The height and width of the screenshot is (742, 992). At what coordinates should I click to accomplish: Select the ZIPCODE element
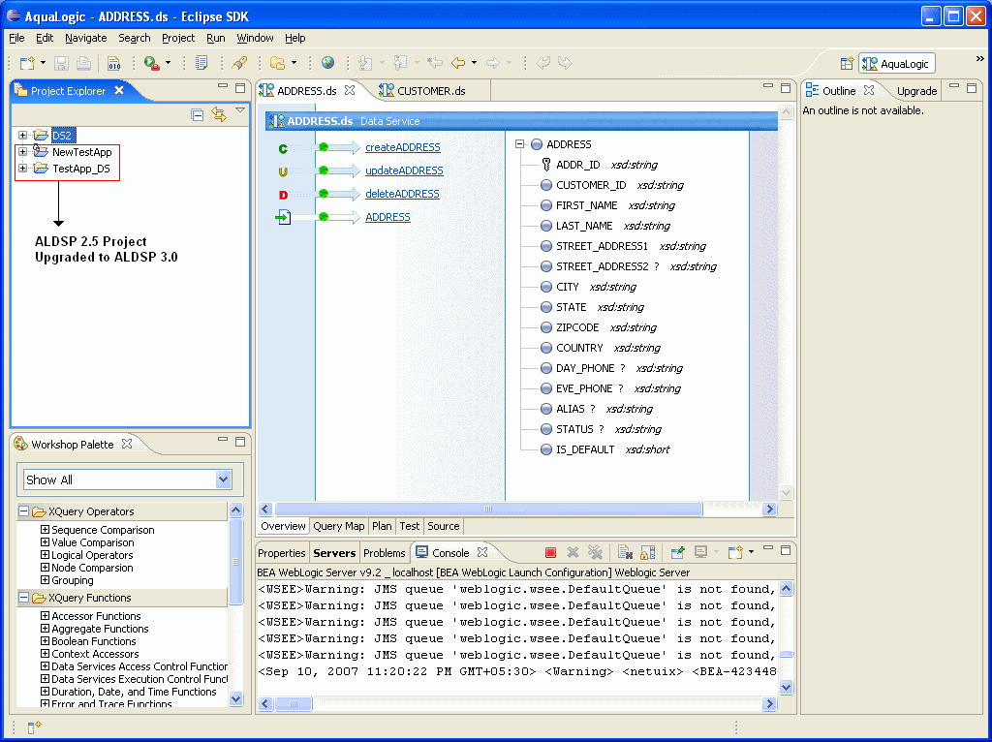coord(577,327)
